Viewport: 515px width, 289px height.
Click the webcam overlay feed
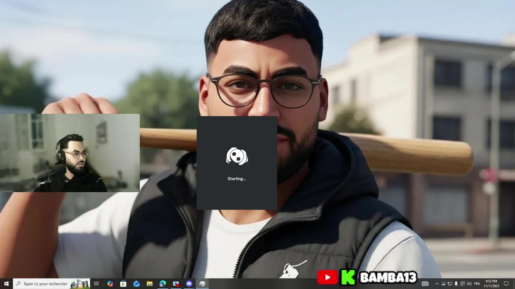click(x=70, y=153)
